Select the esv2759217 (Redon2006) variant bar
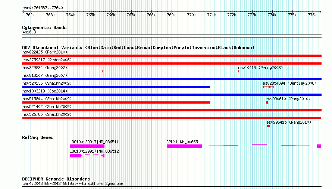332x189 pixels. coord(172,63)
